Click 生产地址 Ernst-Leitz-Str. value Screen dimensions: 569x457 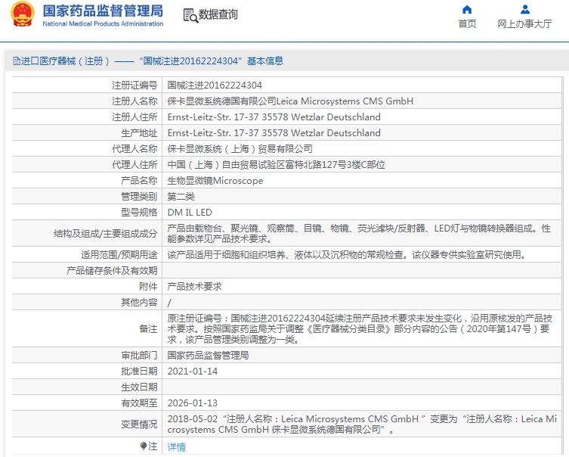pyautogui.click(x=274, y=133)
